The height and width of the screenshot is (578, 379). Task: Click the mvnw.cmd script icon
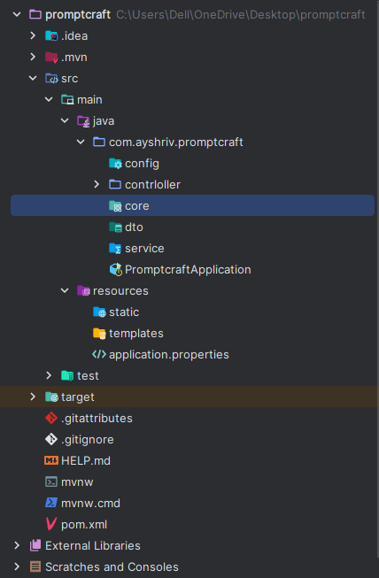(x=51, y=503)
